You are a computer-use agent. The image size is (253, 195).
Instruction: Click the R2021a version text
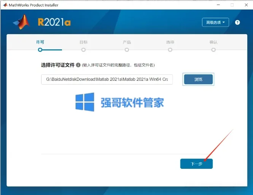[x=54, y=22]
